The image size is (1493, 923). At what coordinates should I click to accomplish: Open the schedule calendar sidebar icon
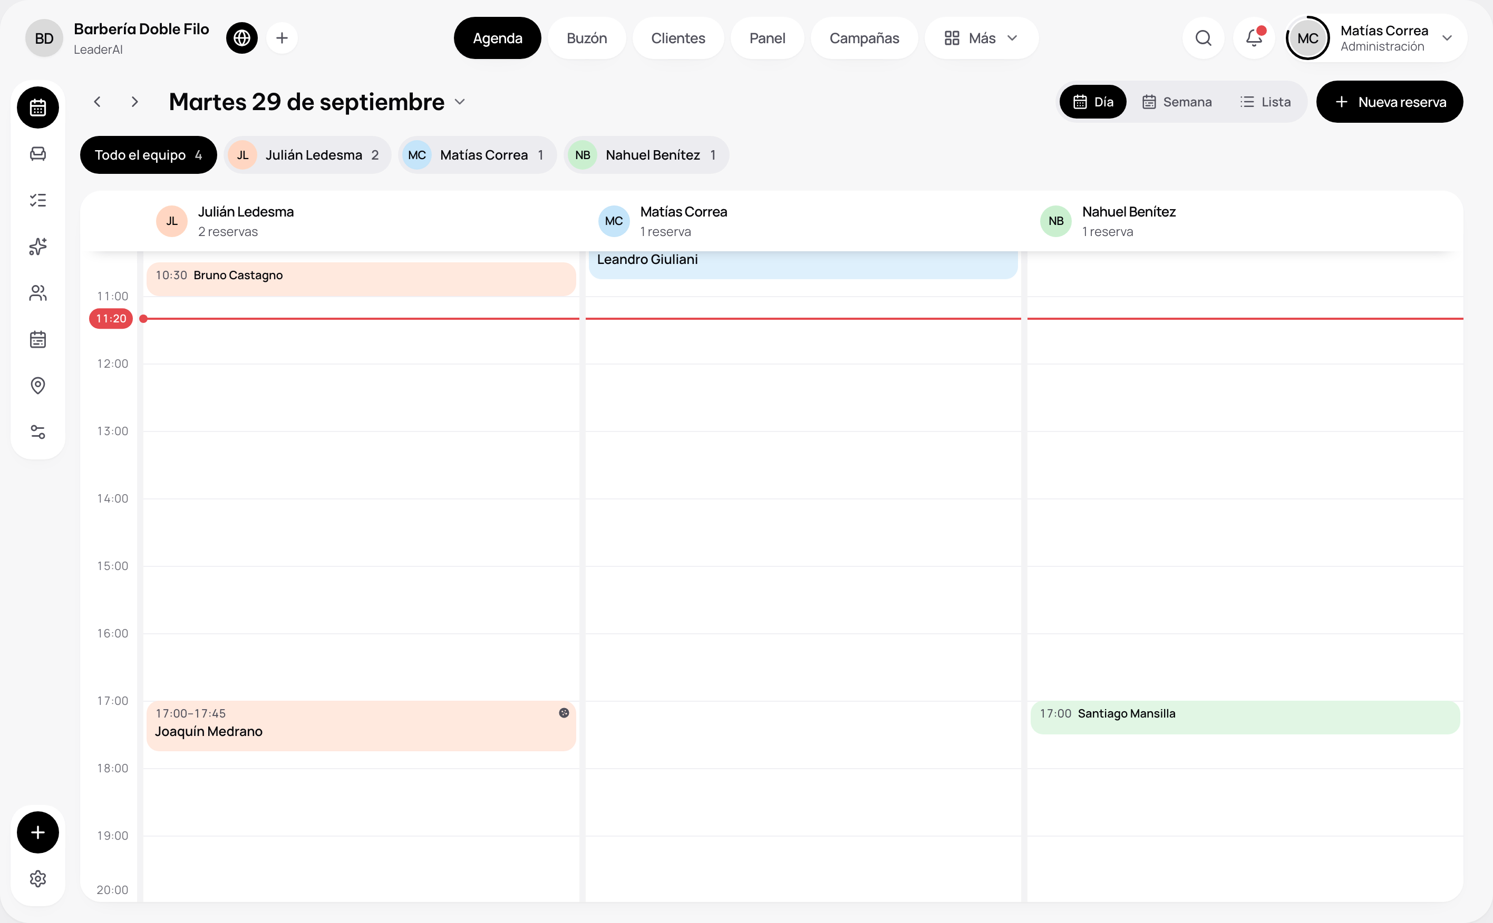[38, 339]
